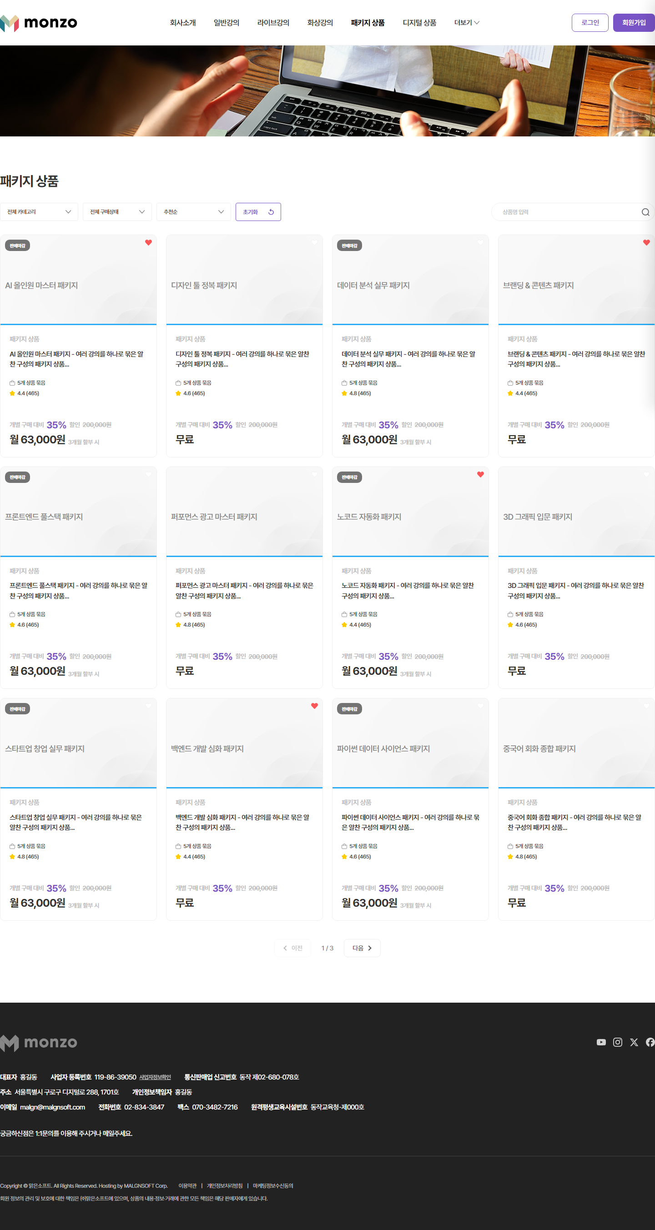Toggle the heart on 디자인 툴 정복 패키지

tap(314, 242)
